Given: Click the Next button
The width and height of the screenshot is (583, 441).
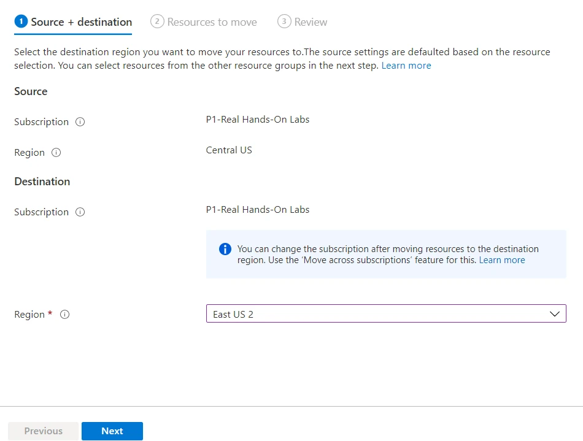Looking at the screenshot, I should tap(112, 431).
